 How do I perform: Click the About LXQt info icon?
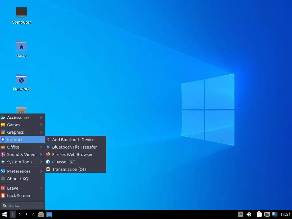coord(3,179)
